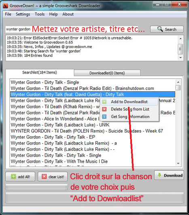Select WYNTER GORDON - Til Death (POLEN Remix) row

point(93,131)
